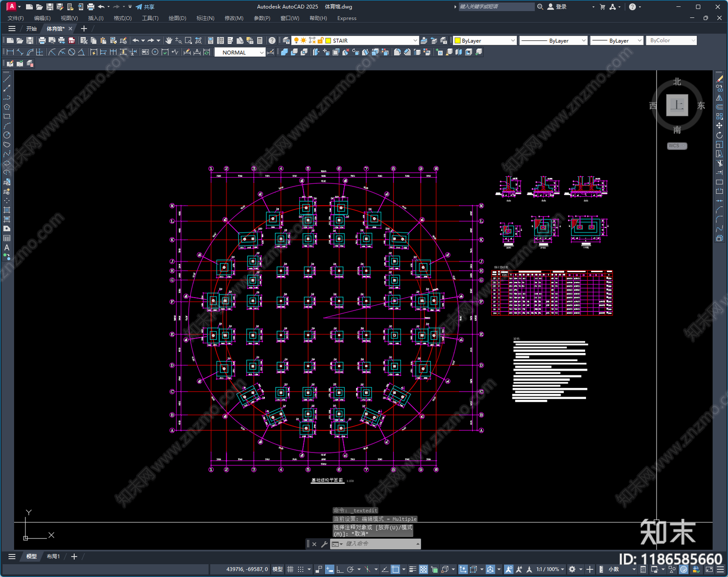Toggle lineweight display in status bar
This screenshot has height=577, width=728.
click(413, 569)
